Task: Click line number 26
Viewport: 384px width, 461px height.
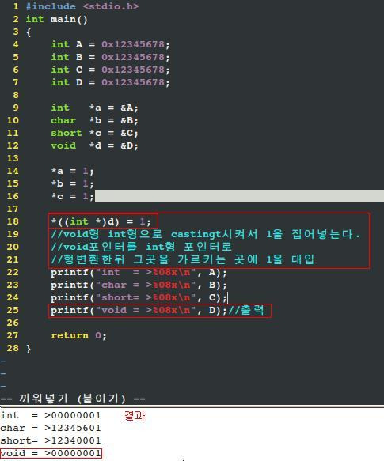Action: pyautogui.click(x=13, y=323)
